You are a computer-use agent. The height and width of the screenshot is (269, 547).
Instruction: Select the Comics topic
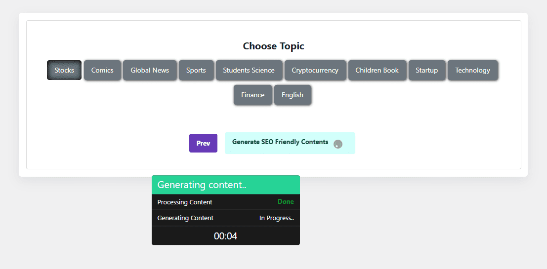coord(102,70)
